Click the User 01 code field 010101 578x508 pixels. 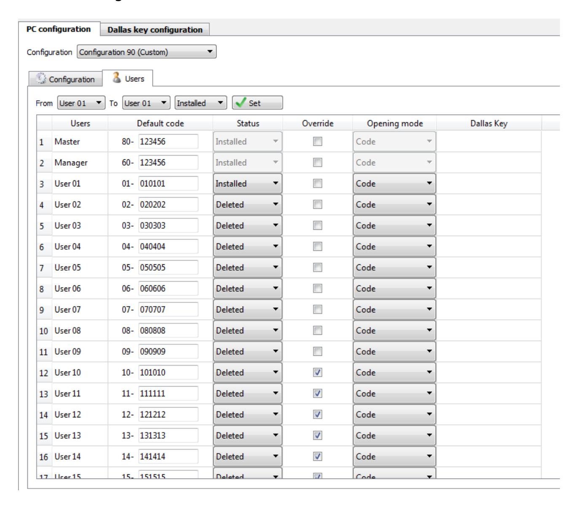(x=168, y=184)
